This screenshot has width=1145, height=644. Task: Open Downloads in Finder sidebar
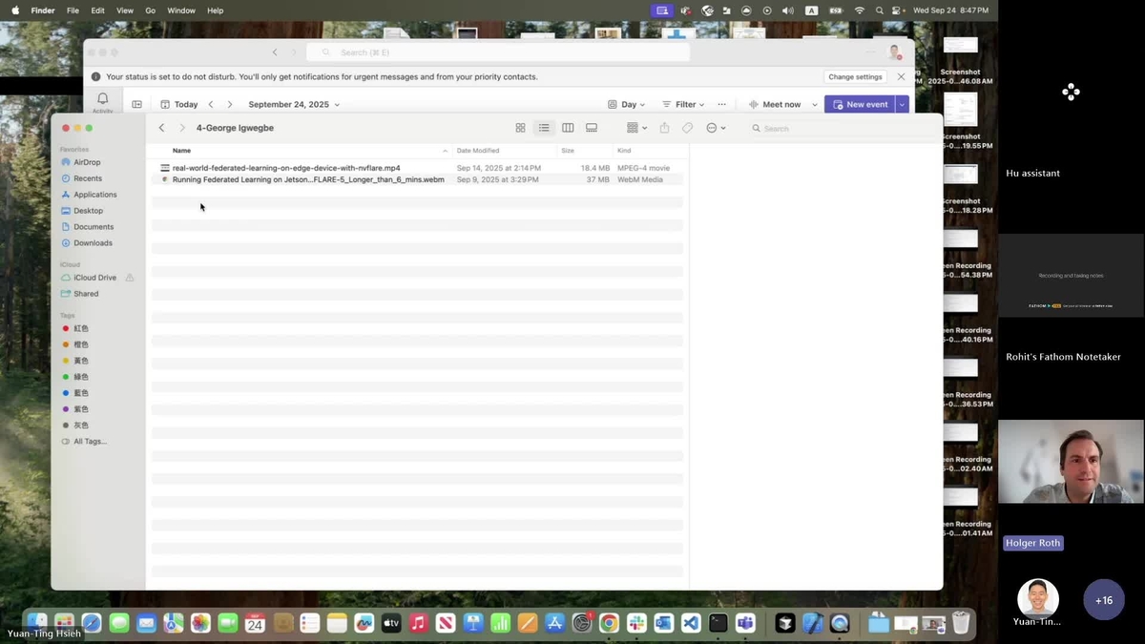(x=93, y=243)
